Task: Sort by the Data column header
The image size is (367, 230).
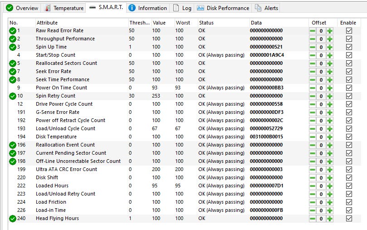Action: [279, 23]
